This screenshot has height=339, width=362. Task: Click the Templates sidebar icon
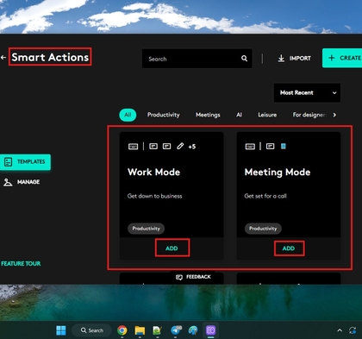click(x=8, y=162)
